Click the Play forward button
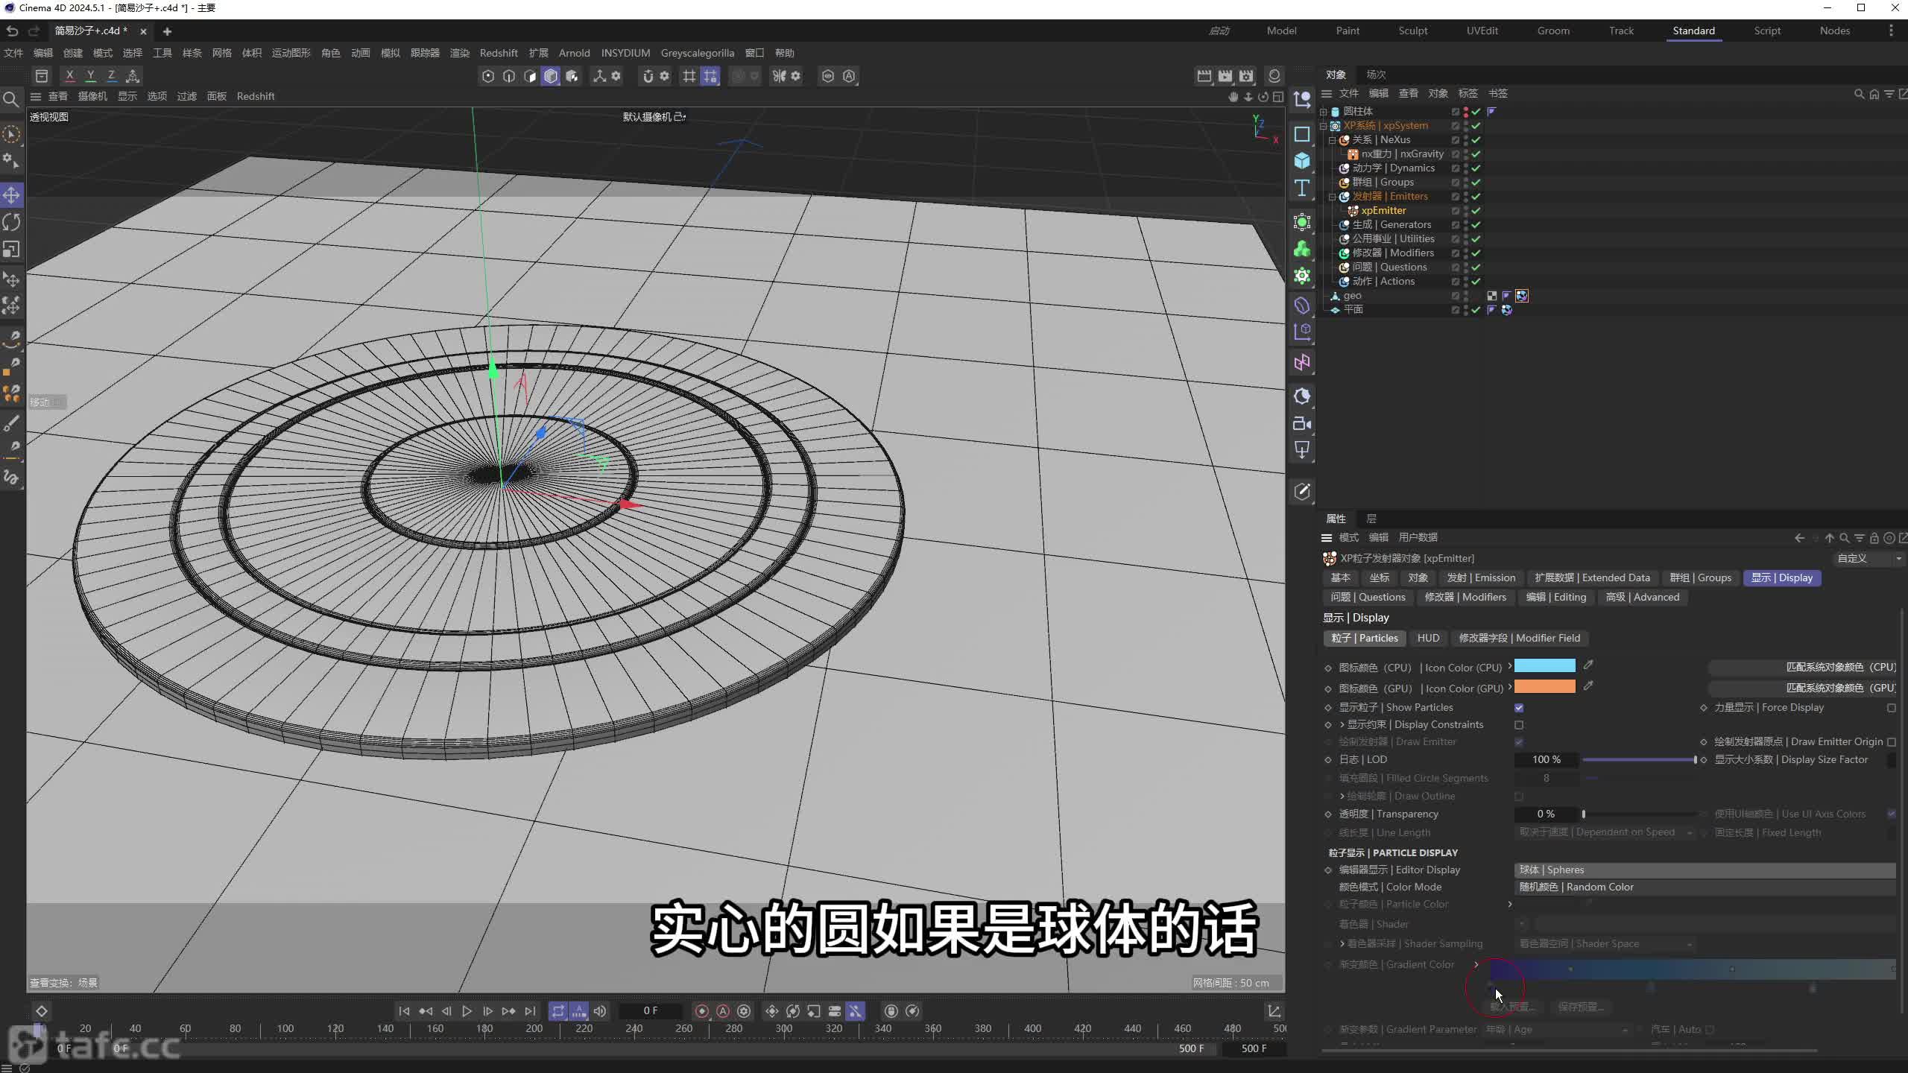 467,1011
